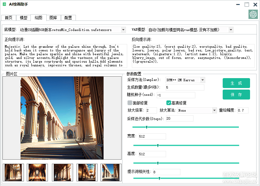Click the 高度 height slider handle
The height and width of the screenshot is (186, 260).
pos(158,163)
